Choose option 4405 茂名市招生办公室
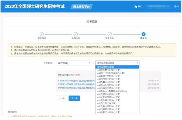Viewport: 182px width, 120px height. 117,79
